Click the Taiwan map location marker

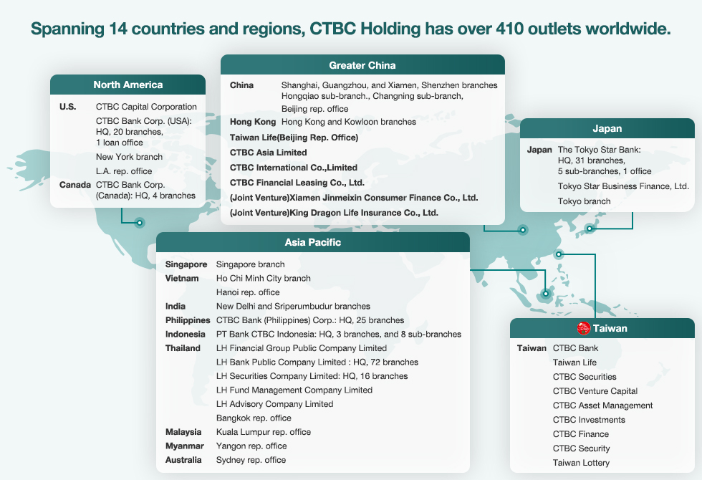558,254
